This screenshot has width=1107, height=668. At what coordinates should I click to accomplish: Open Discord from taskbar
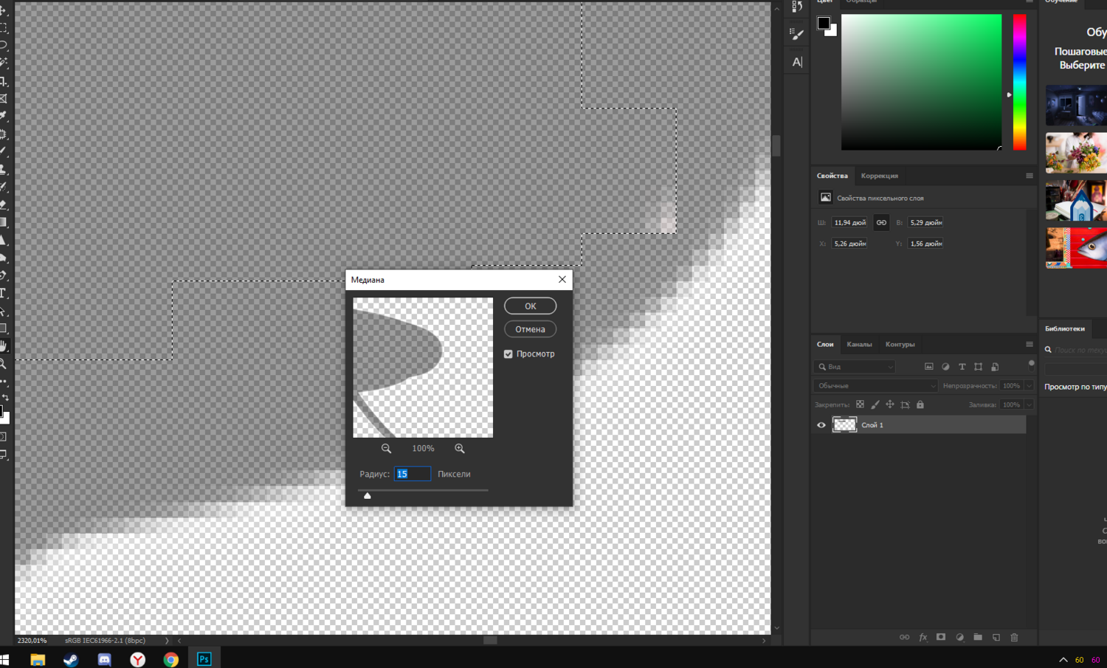[104, 659]
